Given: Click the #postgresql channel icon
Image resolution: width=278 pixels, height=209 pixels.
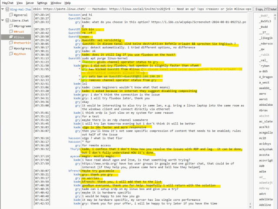Looking at the screenshot, I should pos(11,48).
